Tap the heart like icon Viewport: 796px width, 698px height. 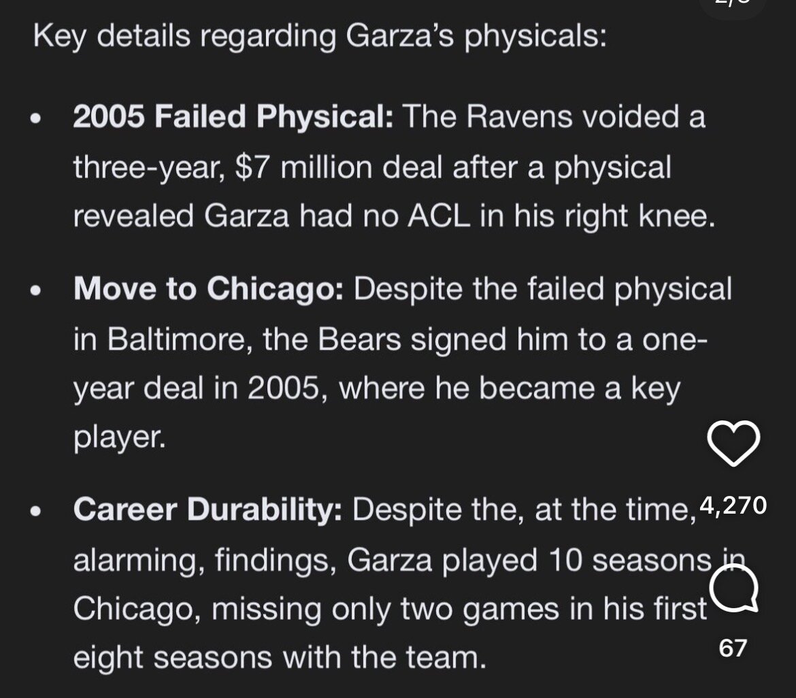point(733,443)
